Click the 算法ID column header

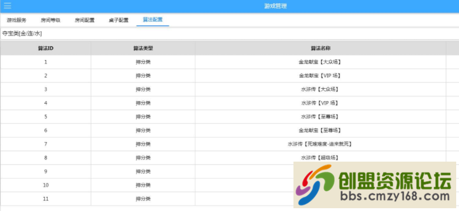point(45,48)
